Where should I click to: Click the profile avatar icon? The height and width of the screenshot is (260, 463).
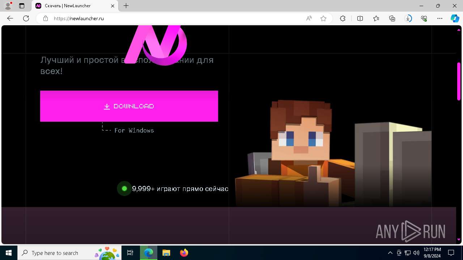8,6
